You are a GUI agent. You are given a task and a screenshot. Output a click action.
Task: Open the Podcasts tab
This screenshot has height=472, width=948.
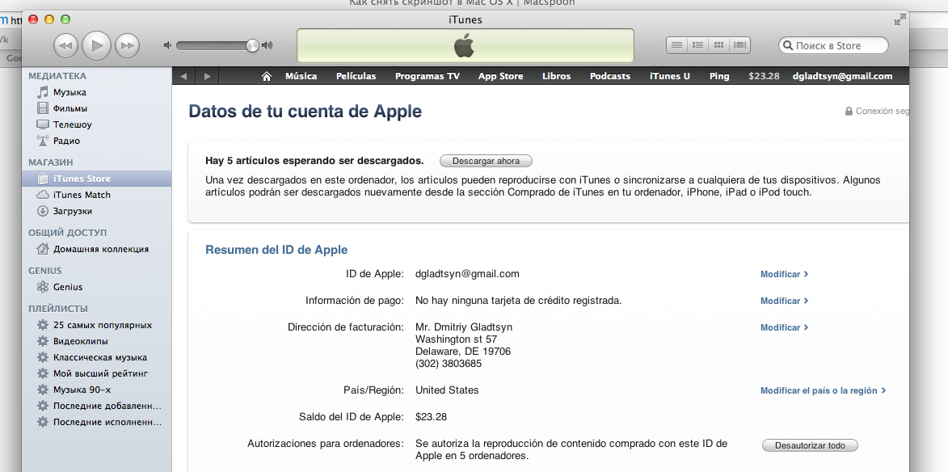pyautogui.click(x=610, y=76)
